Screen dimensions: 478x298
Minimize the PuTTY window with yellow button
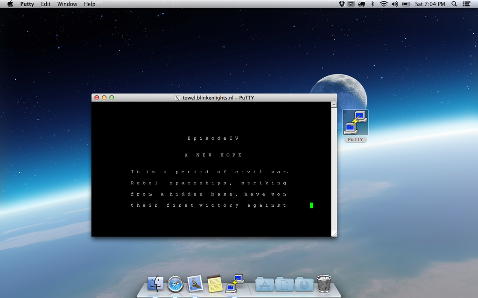click(104, 98)
